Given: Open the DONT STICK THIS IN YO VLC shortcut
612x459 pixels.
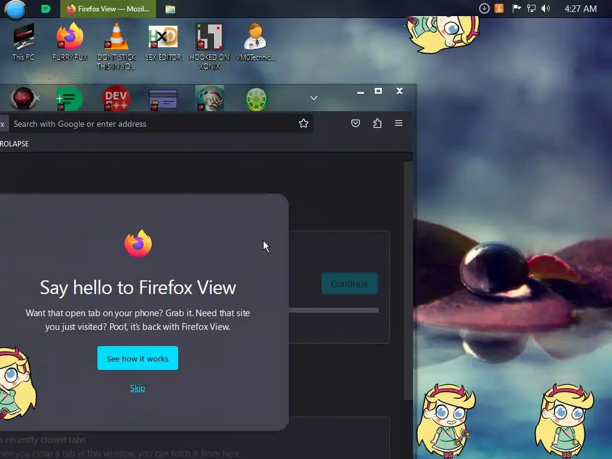Looking at the screenshot, I should pos(117,46).
